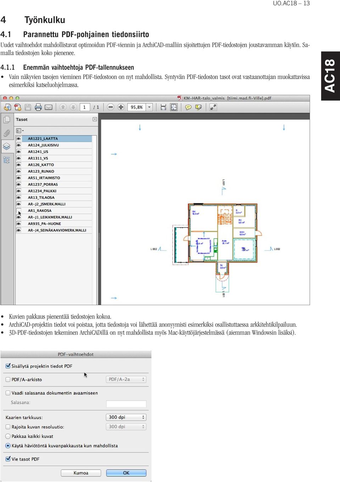The height and width of the screenshot is (482, 340).
Task: Go to next page with down arrow
Action: [73, 107]
